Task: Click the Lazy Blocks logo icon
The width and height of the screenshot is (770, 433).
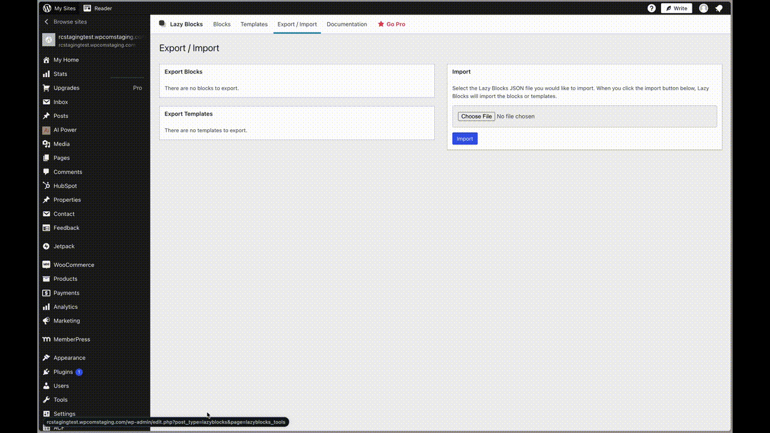Action: pyautogui.click(x=162, y=24)
